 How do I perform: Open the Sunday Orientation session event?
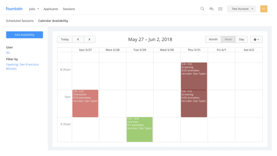coord(85,103)
